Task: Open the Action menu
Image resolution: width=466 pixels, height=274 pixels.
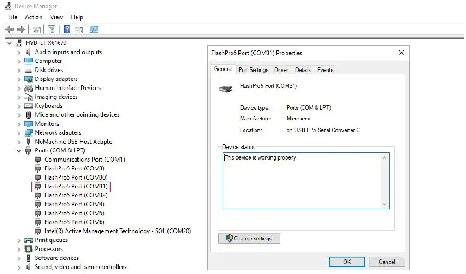Action: [34, 17]
